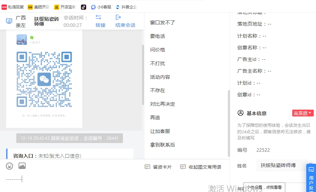The height and width of the screenshot is (192, 316).
Task: Select quick reply 对比再决定
Action: pos(163,104)
